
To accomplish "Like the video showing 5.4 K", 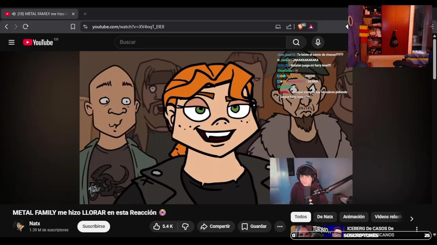I will pyautogui.click(x=163, y=226).
